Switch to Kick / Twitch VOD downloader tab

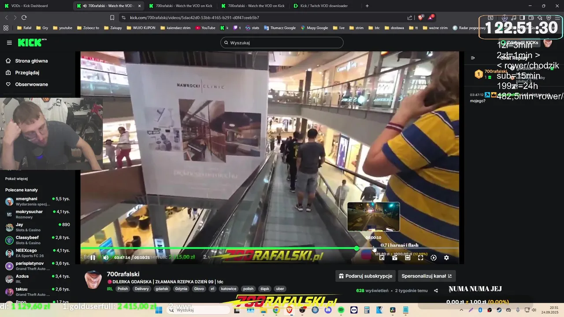pos(324,6)
